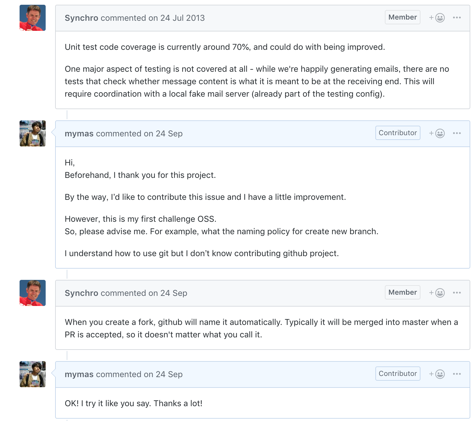
Task: Open Synchro's avatar beside the fork comment
Action: click(x=33, y=293)
